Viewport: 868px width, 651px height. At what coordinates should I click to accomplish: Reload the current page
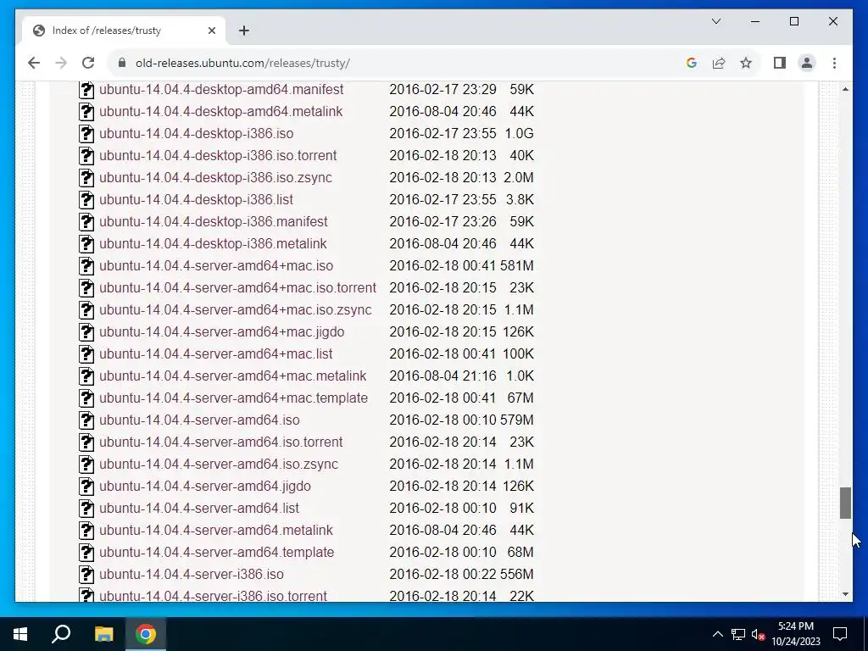[x=88, y=63]
